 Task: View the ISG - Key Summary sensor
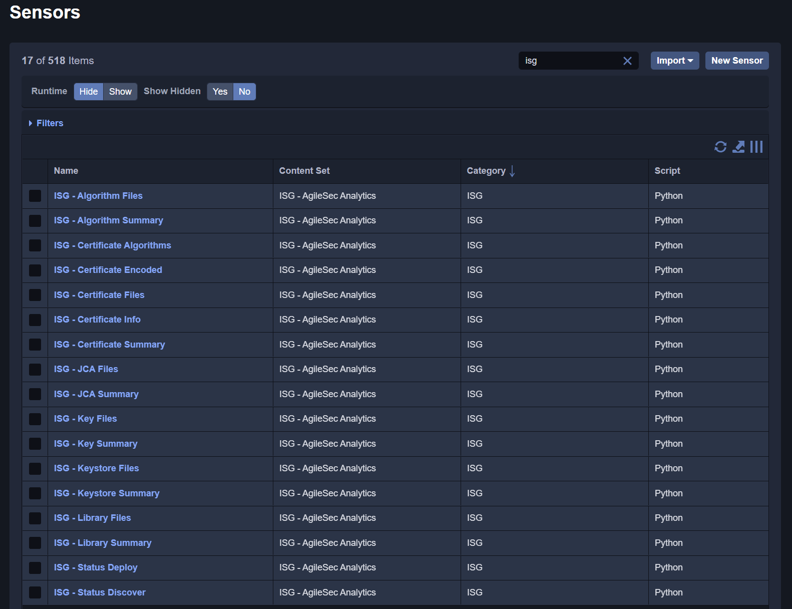96,444
